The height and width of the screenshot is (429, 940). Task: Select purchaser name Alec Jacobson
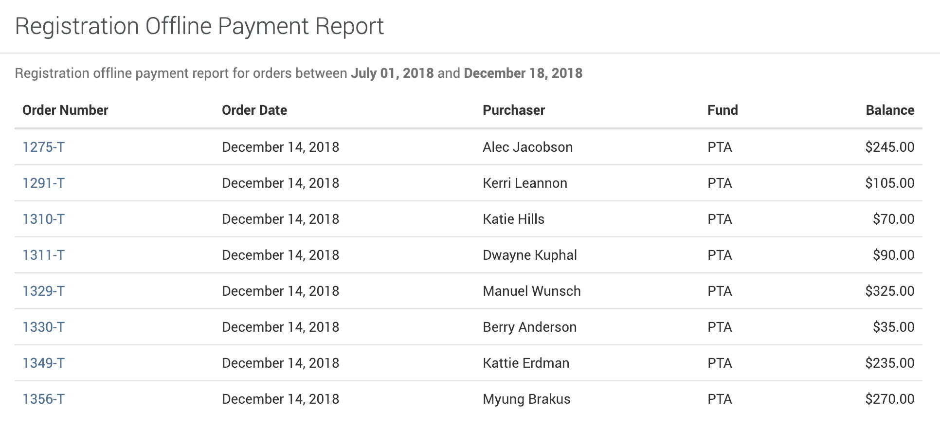[x=527, y=147]
